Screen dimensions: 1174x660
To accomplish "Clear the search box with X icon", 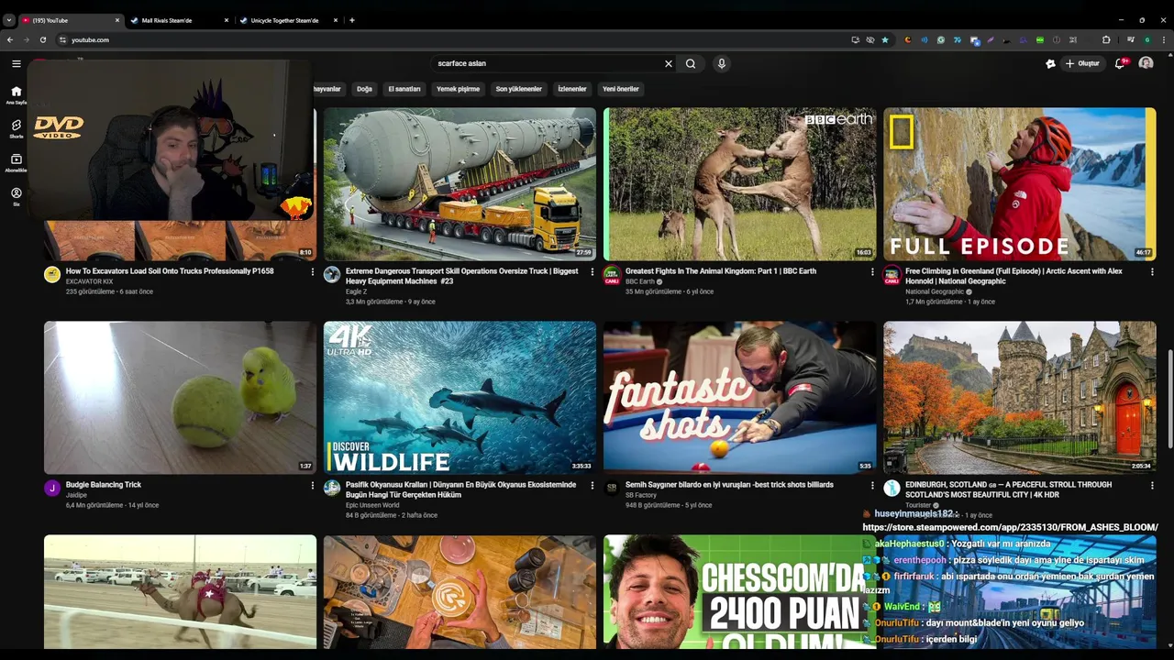I will [669, 63].
